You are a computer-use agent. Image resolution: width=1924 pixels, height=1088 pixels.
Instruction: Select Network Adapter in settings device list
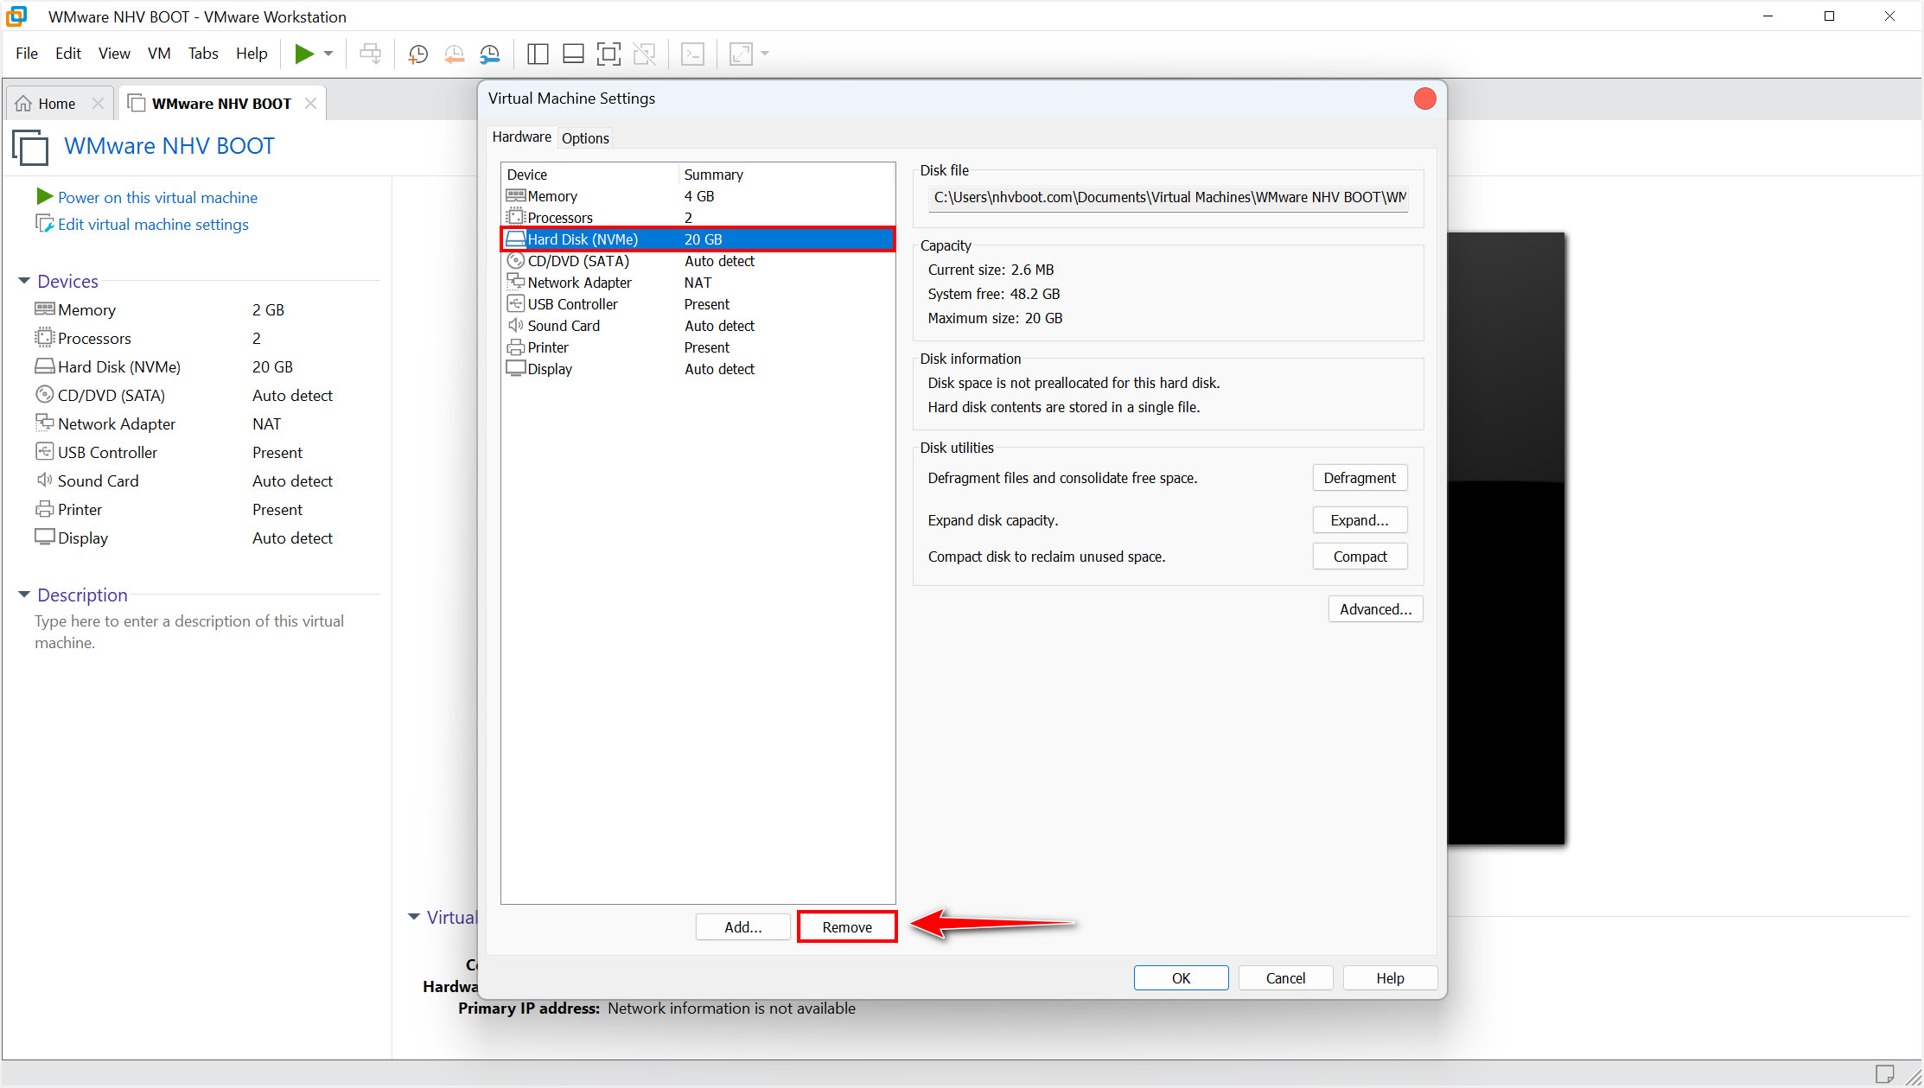pyautogui.click(x=579, y=283)
